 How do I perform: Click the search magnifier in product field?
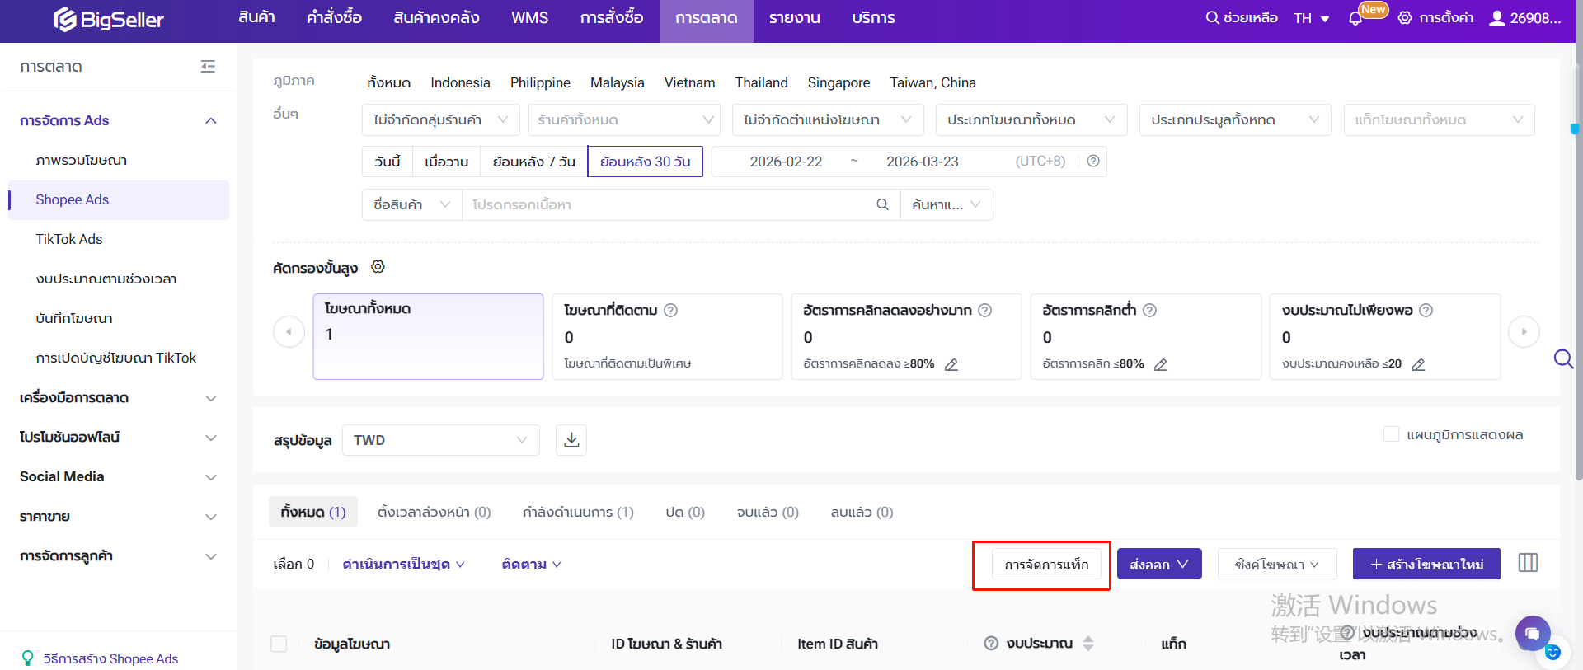882,205
